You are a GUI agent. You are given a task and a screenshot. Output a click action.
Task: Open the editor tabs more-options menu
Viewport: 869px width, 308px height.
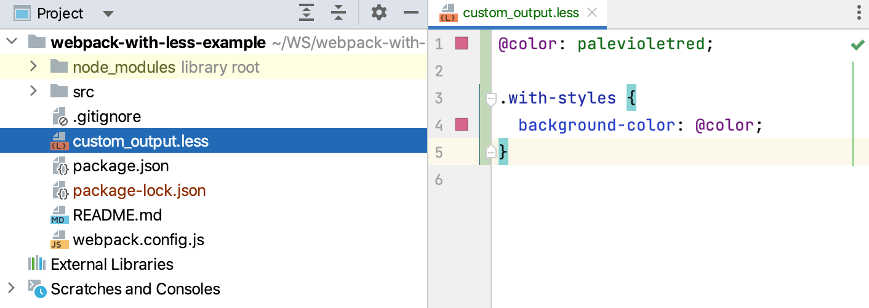859,13
